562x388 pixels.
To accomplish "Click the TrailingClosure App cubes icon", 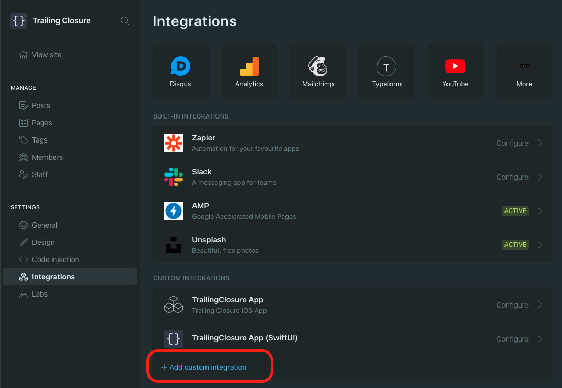I will pos(174,304).
